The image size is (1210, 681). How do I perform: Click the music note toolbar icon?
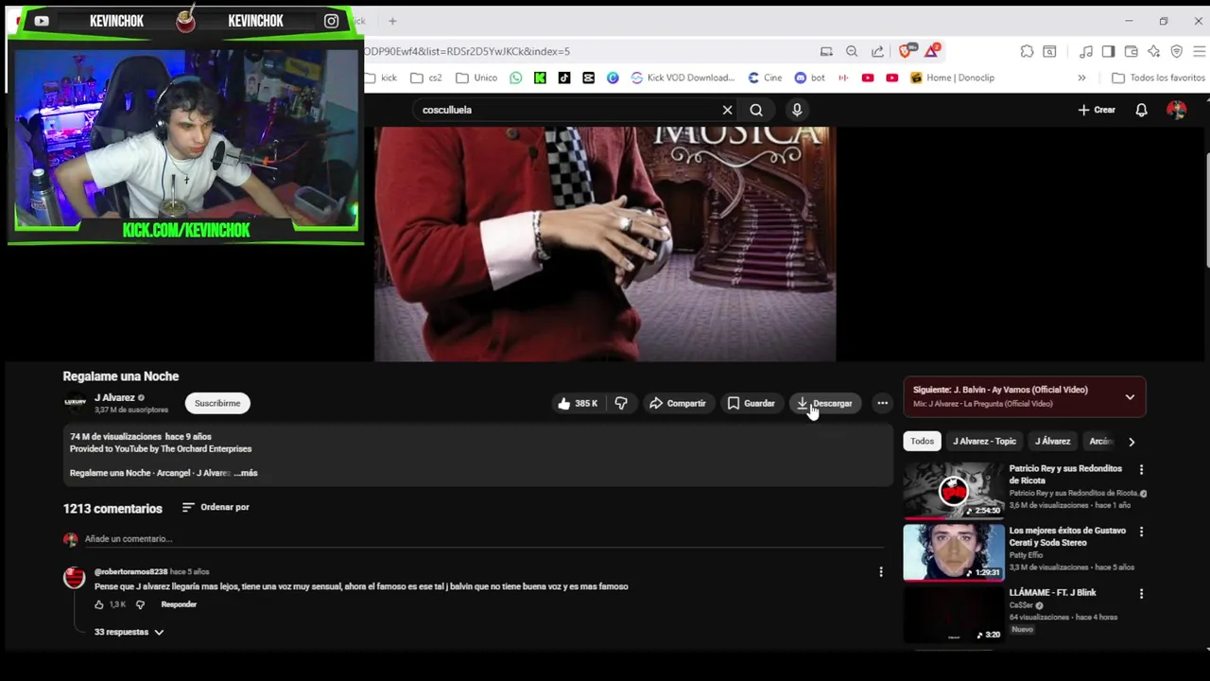tap(1086, 51)
